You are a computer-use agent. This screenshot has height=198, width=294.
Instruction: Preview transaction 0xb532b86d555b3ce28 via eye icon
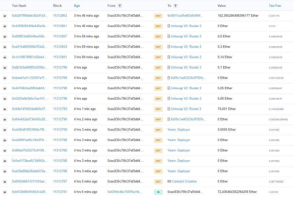(x=5, y=192)
